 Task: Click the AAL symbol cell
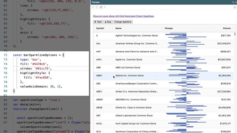tap(98, 44)
